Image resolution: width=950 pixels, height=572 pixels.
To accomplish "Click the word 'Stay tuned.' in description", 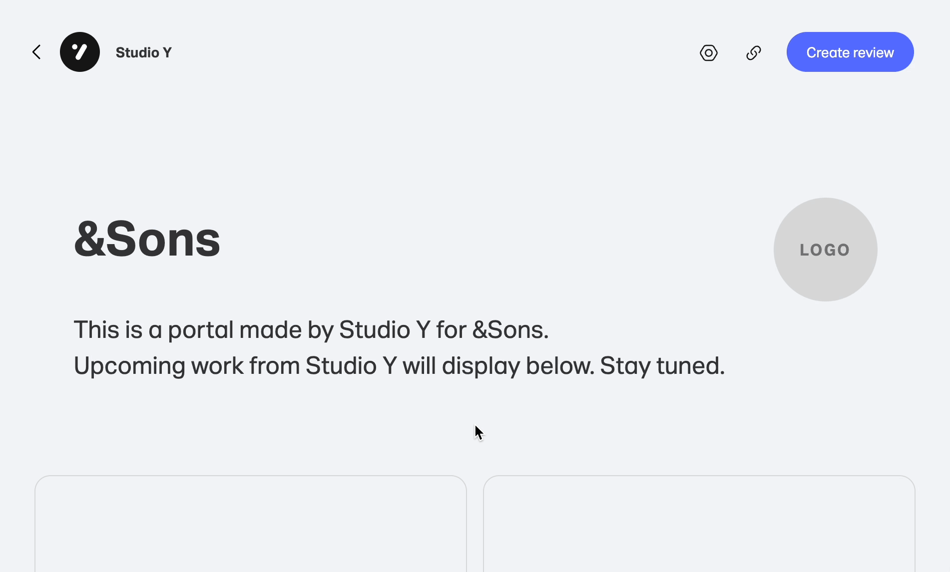I will [x=662, y=366].
